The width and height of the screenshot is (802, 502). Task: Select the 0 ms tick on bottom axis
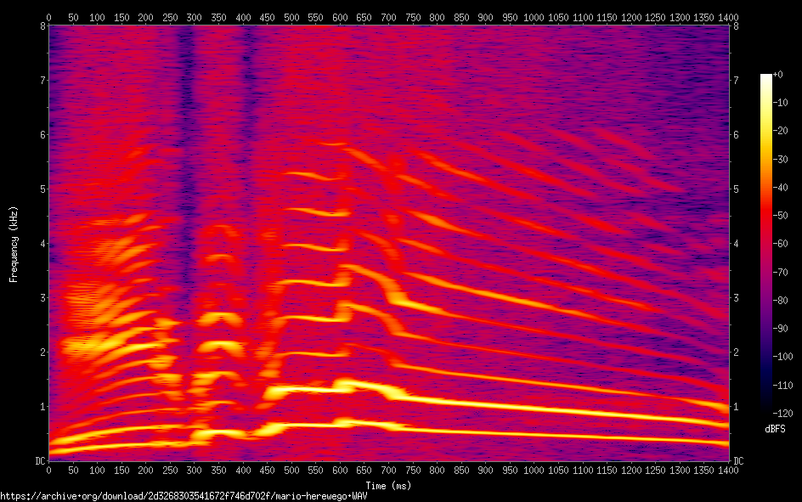click(49, 470)
